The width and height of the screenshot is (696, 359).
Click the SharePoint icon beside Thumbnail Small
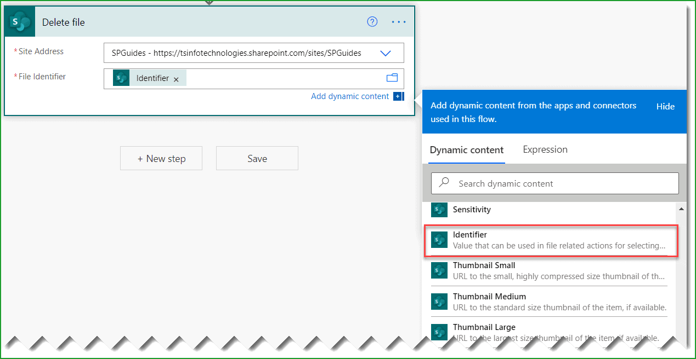click(x=439, y=270)
